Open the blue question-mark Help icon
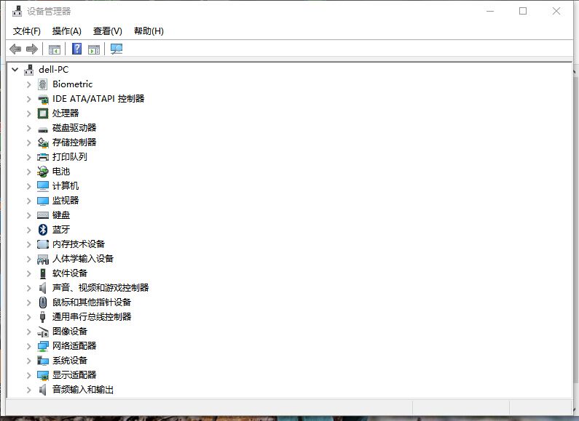The image size is (579, 421). click(x=76, y=49)
